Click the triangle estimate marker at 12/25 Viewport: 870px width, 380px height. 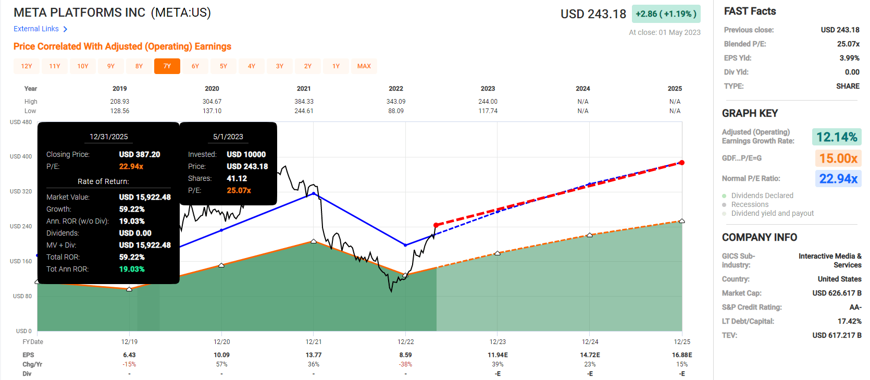click(x=682, y=221)
